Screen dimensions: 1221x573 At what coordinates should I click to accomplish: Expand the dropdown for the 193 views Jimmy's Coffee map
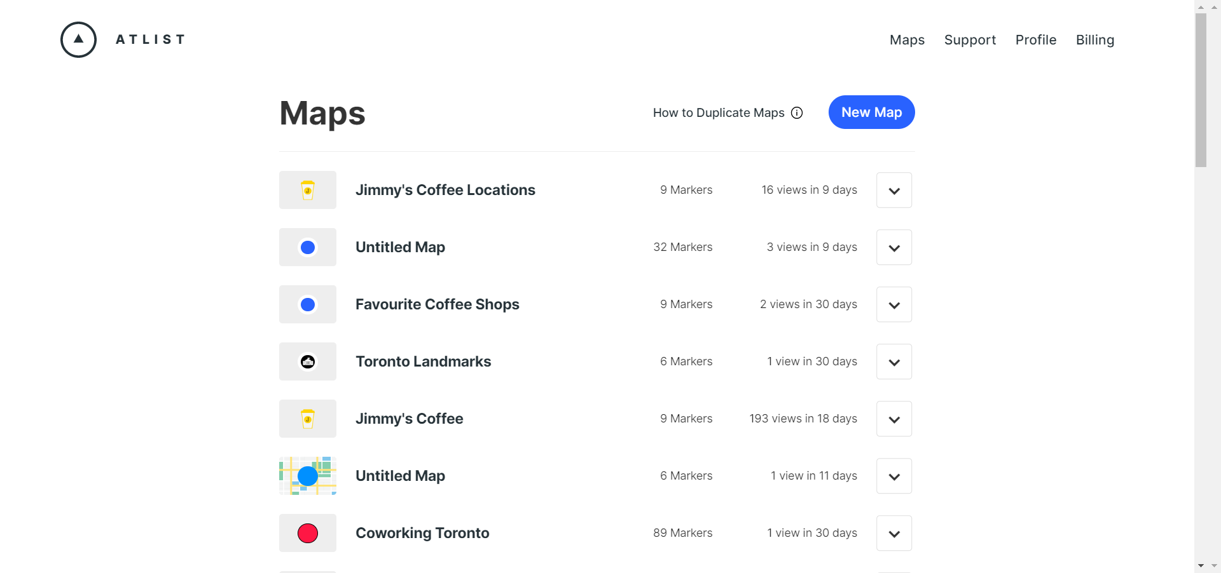[x=894, y=419]
